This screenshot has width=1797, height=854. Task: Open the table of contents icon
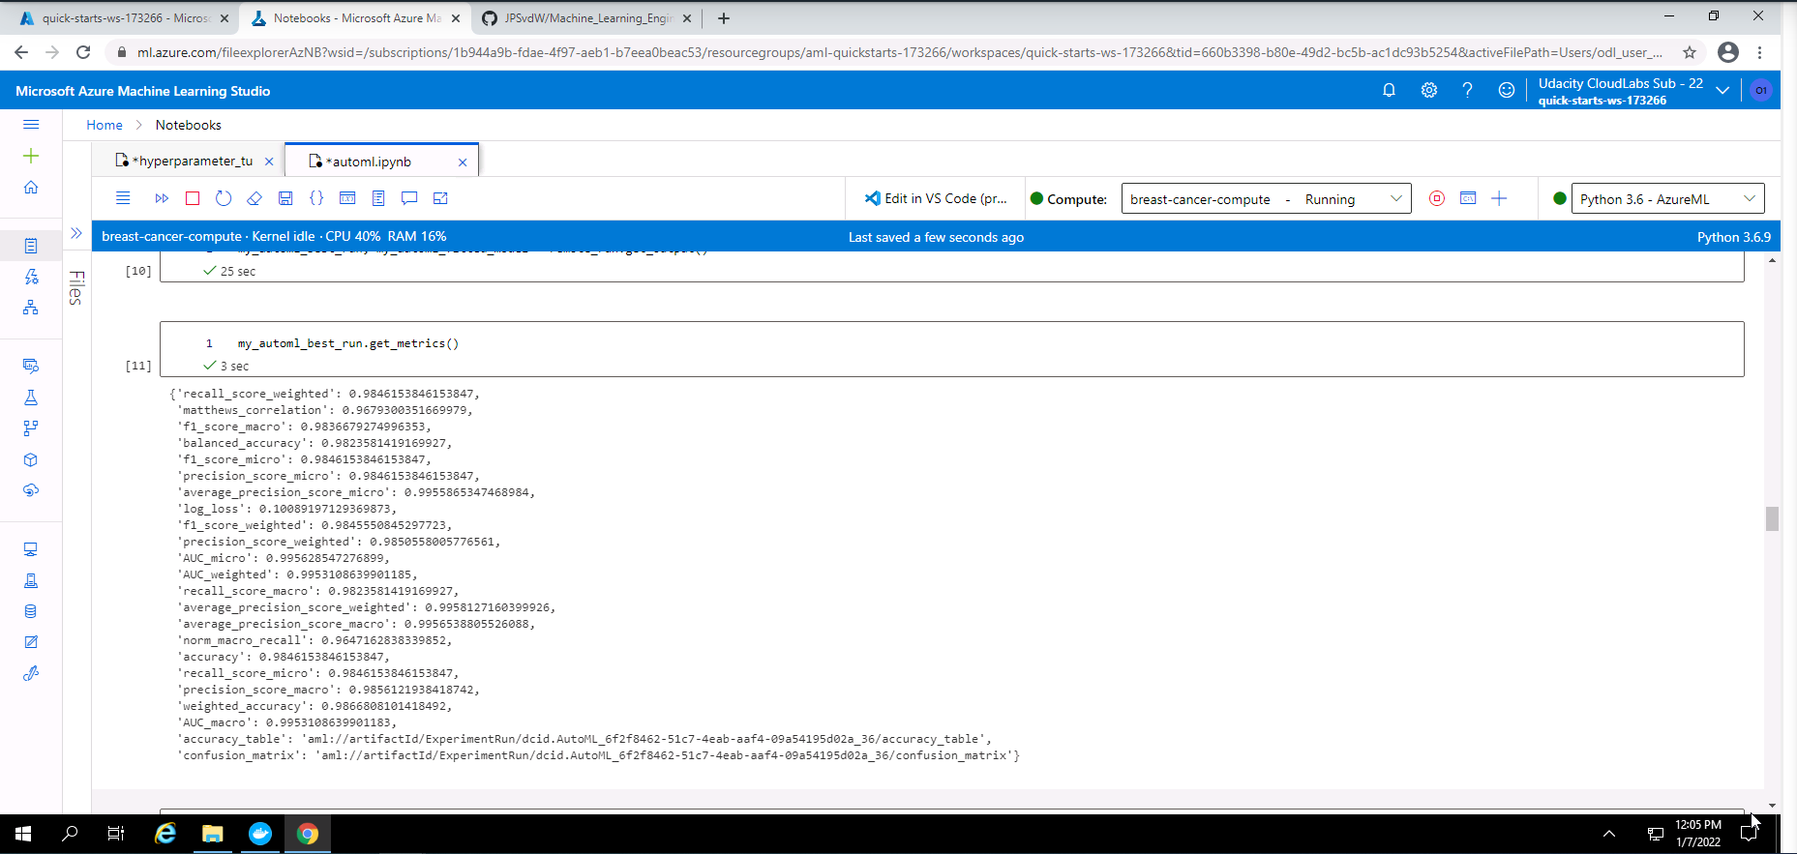click(x=378, y=198)
